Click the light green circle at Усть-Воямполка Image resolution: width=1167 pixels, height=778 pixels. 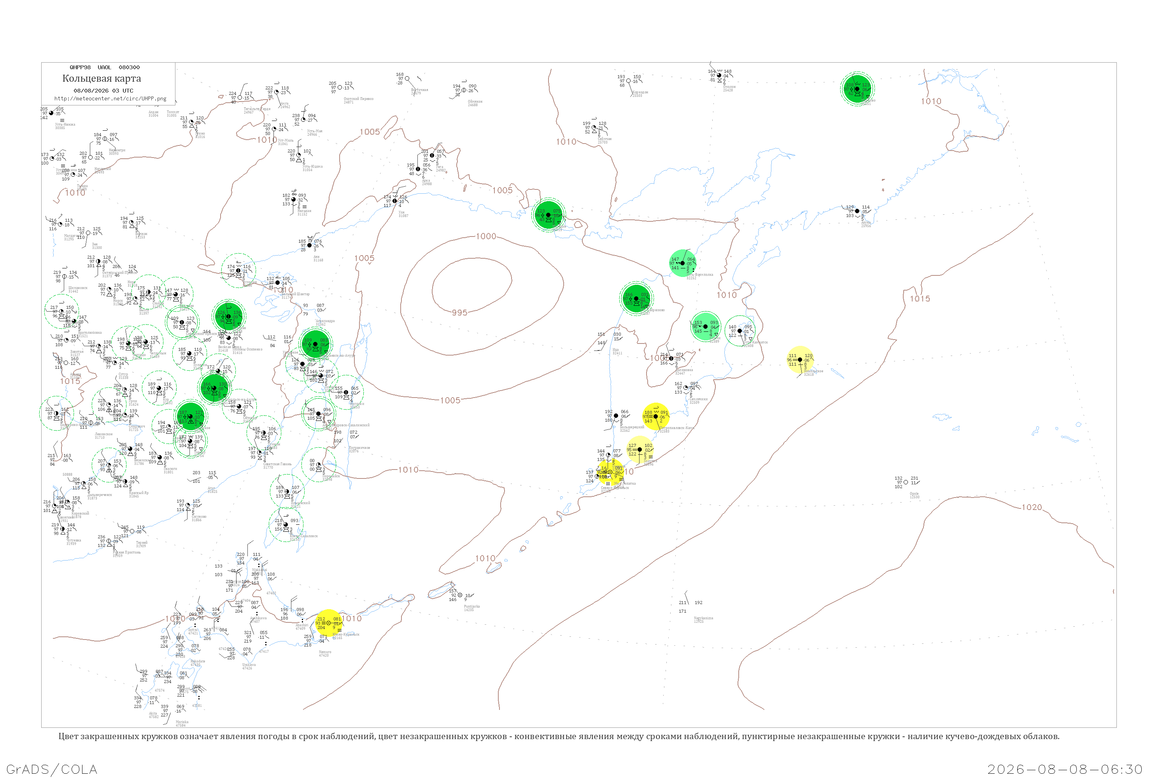pos(683,263)
